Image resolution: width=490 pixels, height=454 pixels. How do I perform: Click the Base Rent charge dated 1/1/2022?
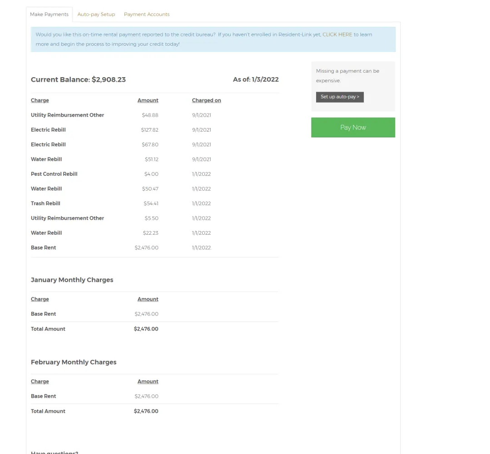pyautogui.click(x=155, y=248)
